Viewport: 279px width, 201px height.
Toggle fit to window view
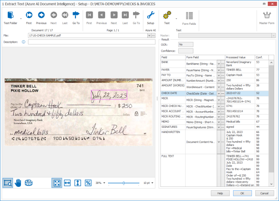(57, 183)
